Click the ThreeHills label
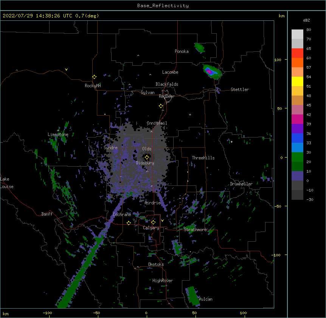 pos(203,158)
